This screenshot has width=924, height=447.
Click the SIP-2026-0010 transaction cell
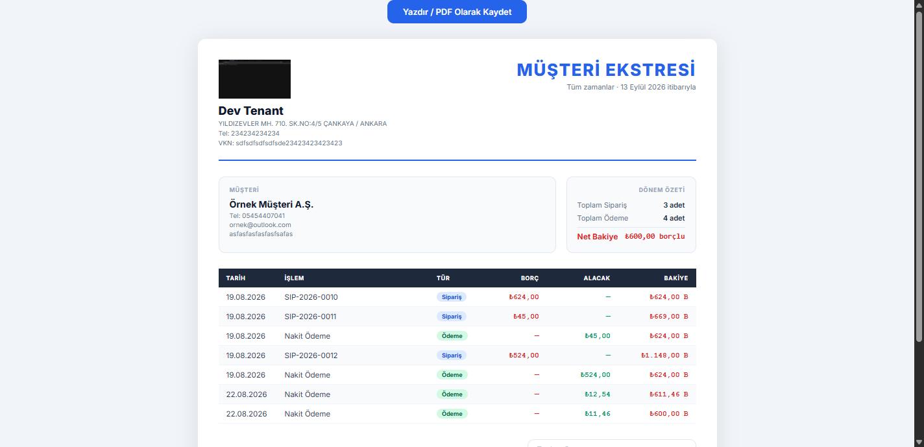pyautogui.click(x=311, y=297)
